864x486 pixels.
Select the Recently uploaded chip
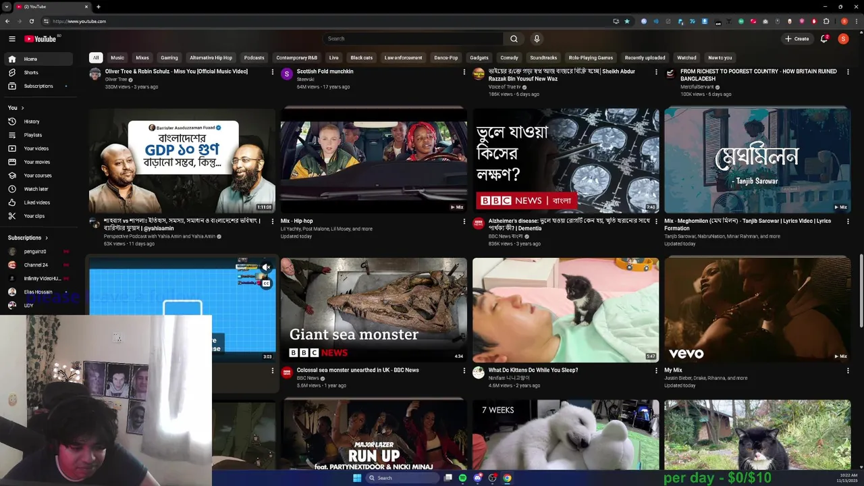click(x=645, y=57)
